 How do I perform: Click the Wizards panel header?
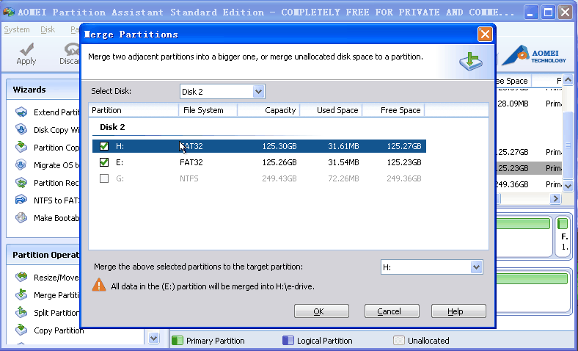pyautogui.click(x=43, y=90)
